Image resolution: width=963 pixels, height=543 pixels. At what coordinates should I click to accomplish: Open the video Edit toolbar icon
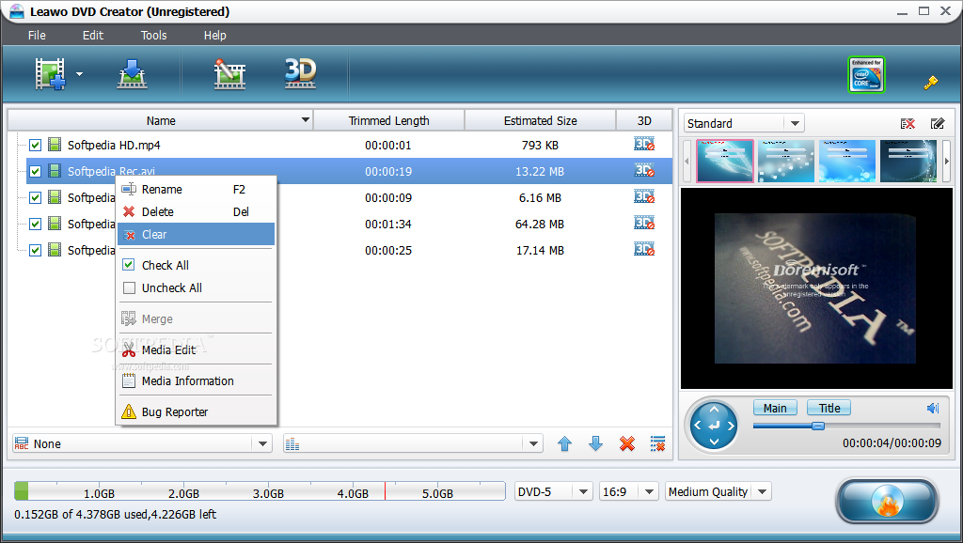coord(229,74)
